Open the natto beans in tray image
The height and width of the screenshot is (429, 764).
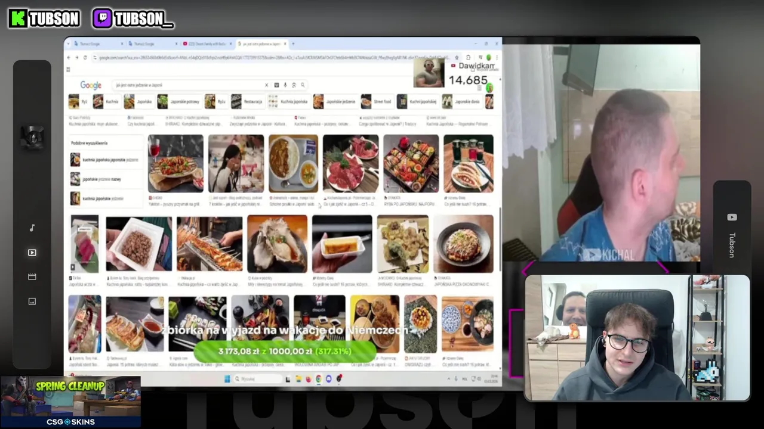(x=138, y=244)
